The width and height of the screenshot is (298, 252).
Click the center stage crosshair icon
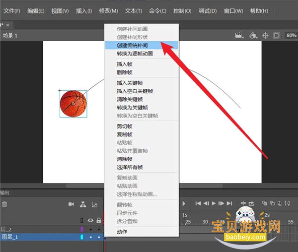point(265,35)
